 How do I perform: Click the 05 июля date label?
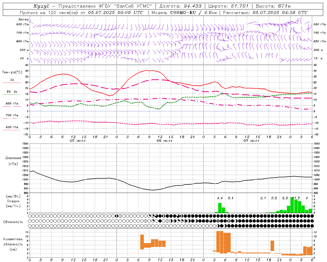click(78, 141)
